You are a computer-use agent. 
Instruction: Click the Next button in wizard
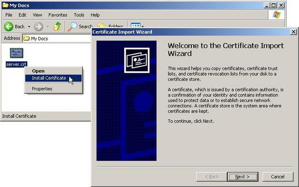point(243,177)
